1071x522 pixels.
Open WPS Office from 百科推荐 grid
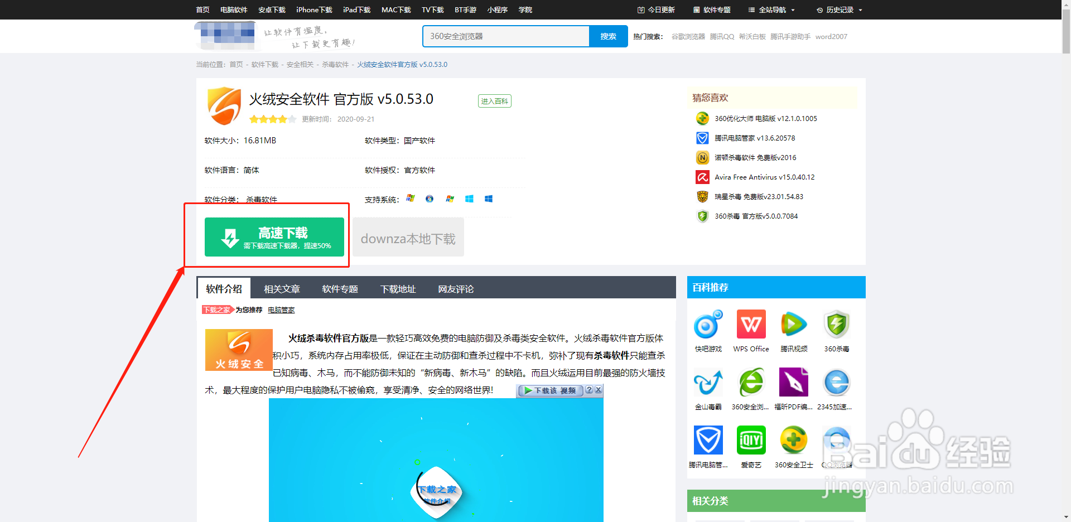pyautogui.click(x=751, y=324)
